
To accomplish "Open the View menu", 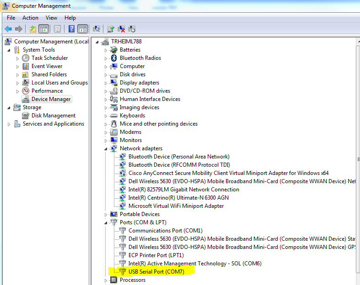I will click(x=51, y=18).
